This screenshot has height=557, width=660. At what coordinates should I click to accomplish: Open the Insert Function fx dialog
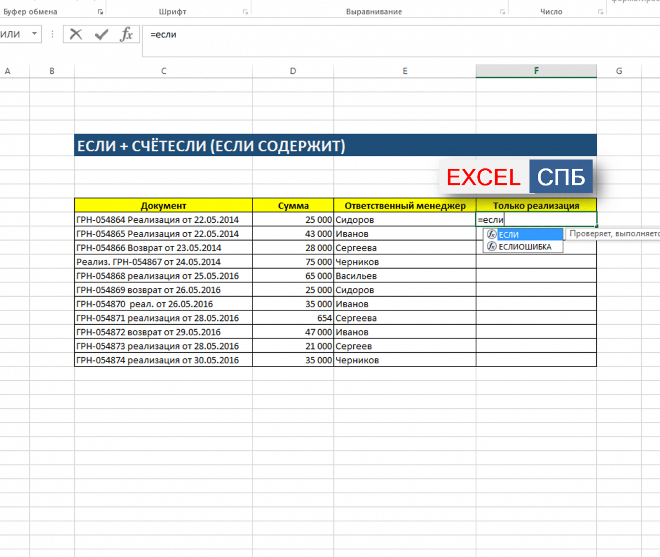point(127,34)
